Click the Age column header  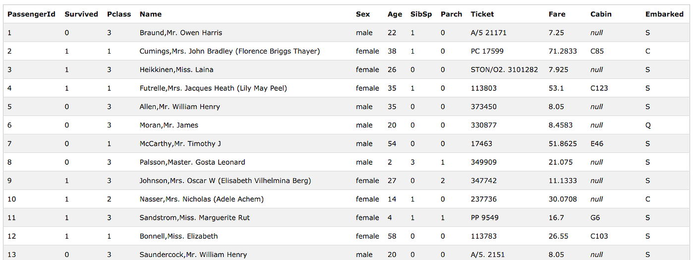(x=395, y=14)
